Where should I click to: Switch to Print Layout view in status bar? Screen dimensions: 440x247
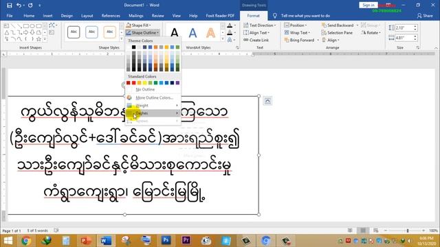363,231
